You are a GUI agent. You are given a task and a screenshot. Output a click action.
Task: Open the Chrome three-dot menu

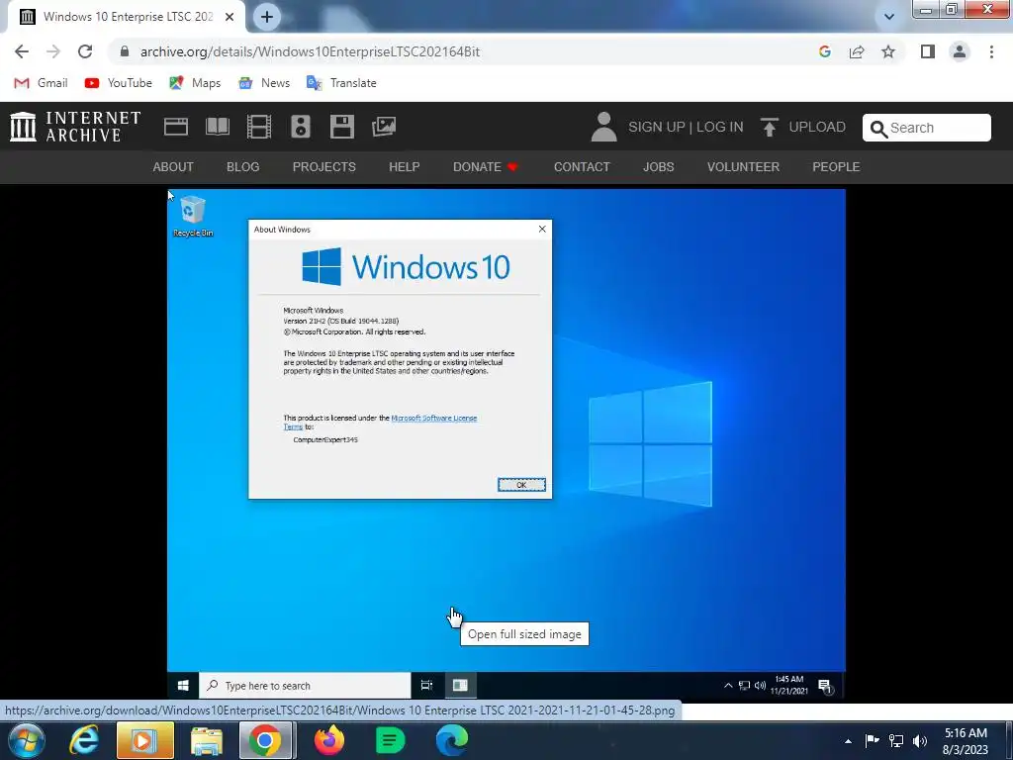point(991,51)
